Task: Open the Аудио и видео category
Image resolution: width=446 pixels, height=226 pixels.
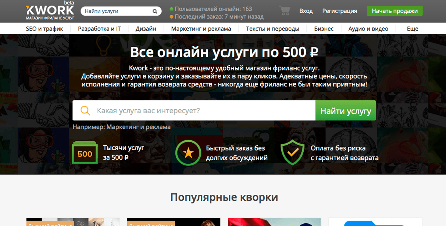Action: pyautogui.click(x=368, y=29)
